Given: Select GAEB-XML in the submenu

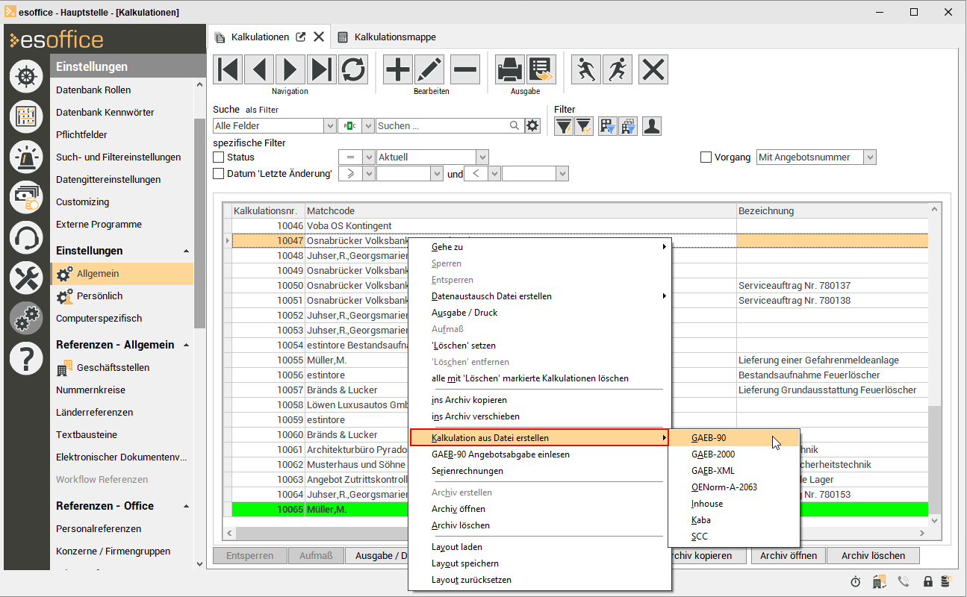Looking at the screenshot, I should (734, 471).
